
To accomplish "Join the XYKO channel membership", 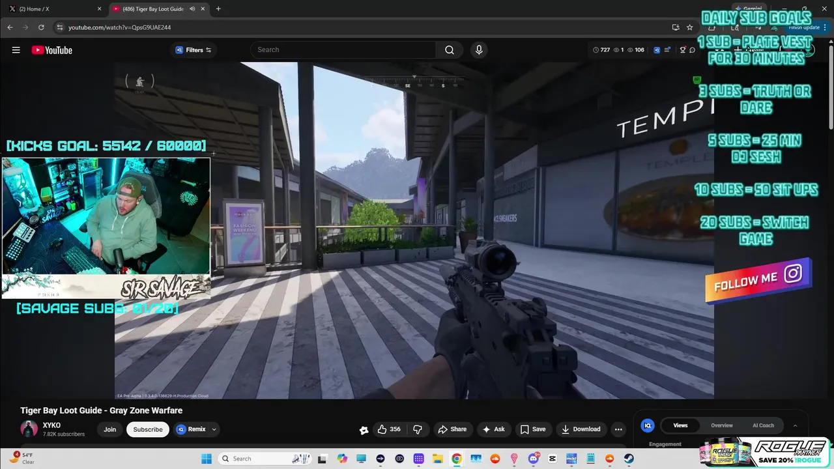I will [x=109, y=429].
